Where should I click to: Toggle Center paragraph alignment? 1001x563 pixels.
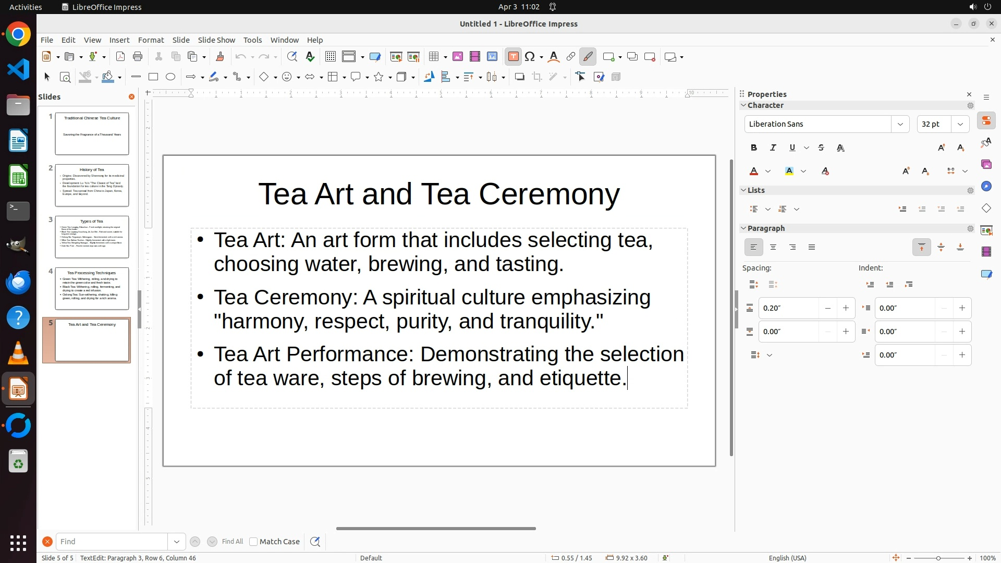[x=773, y=248]
